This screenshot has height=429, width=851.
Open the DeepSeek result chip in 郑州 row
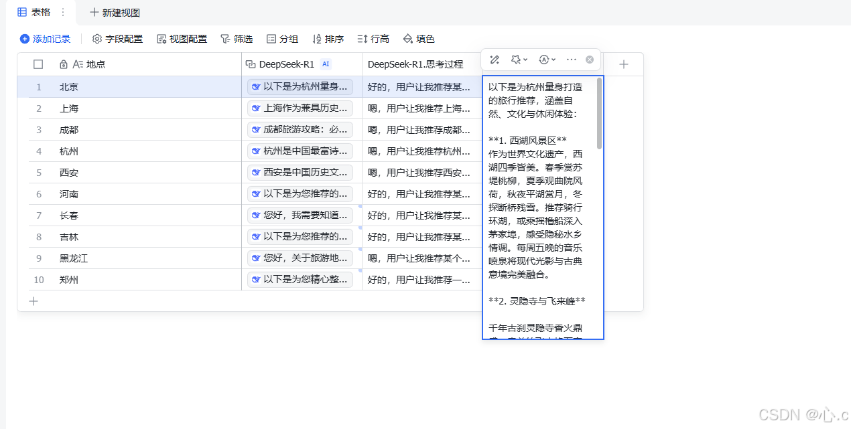(300, 280)
